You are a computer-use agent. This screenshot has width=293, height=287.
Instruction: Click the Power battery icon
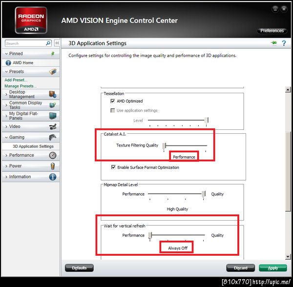click(53, 166)
